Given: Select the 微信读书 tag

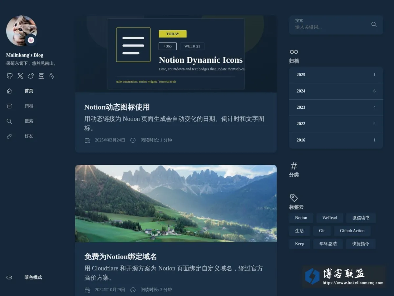Looking at the screenshot, I should [x=361, y=218].
